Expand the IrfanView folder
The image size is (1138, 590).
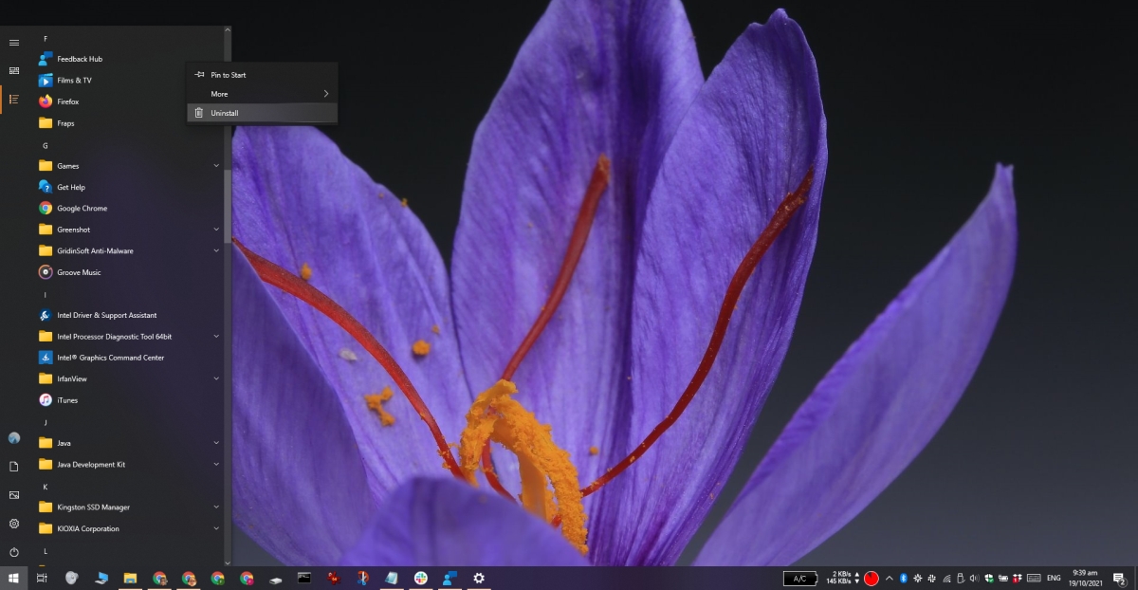128,379
